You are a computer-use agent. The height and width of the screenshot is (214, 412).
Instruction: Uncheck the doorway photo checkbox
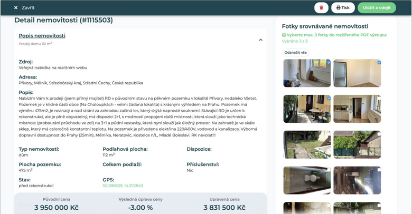pyautogui.click(x=379, y=63)
